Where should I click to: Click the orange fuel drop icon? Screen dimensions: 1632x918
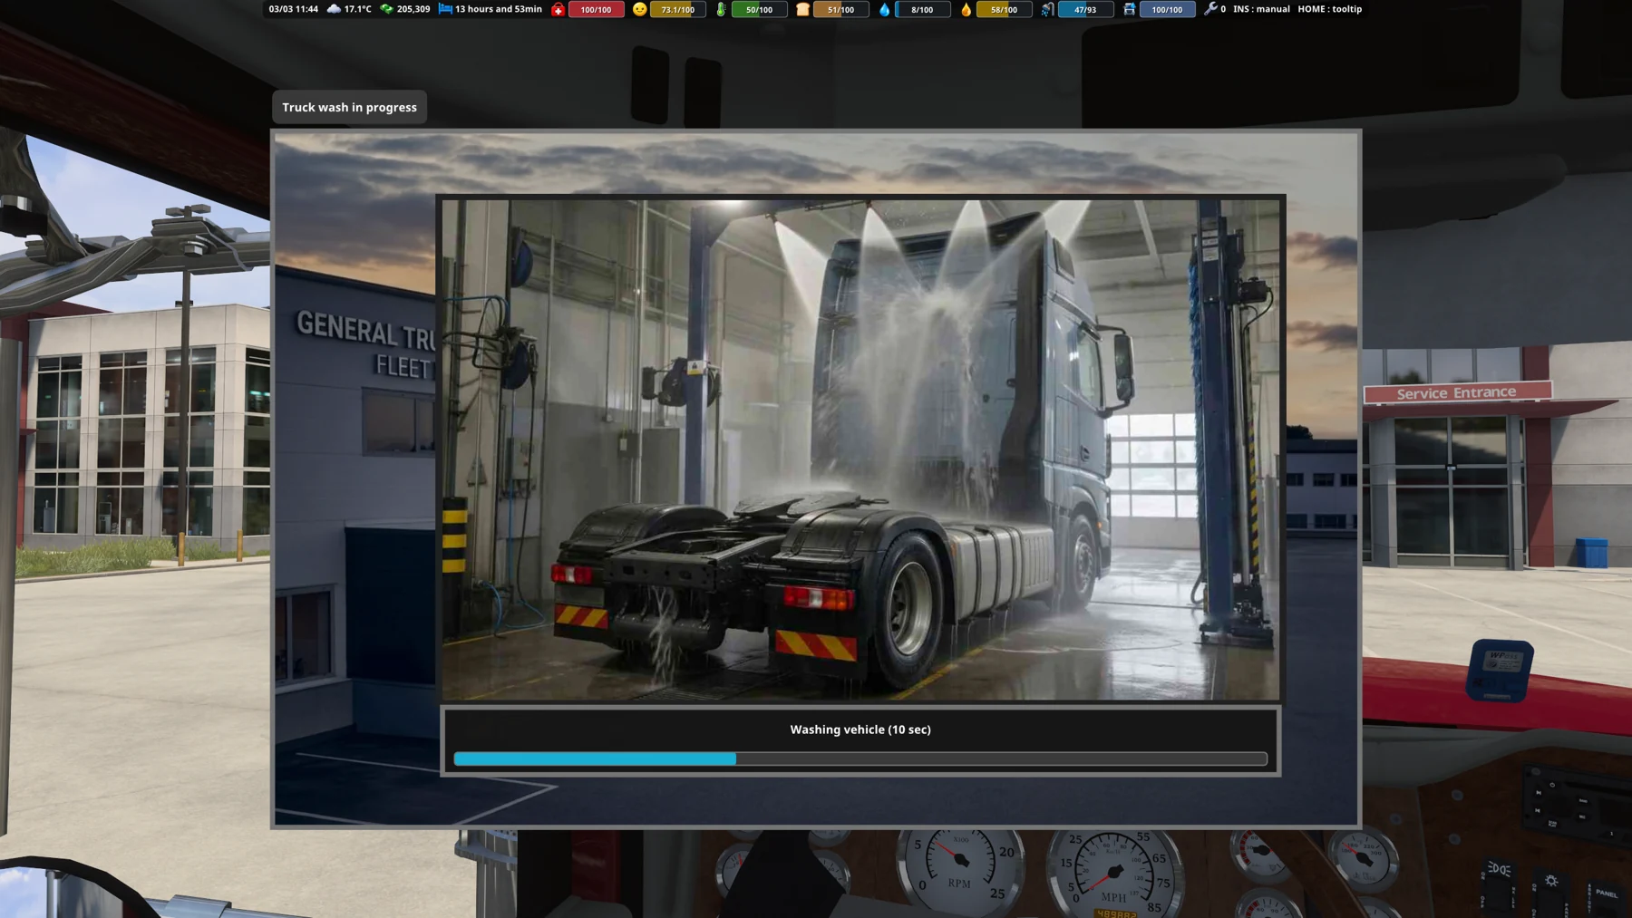966,9
